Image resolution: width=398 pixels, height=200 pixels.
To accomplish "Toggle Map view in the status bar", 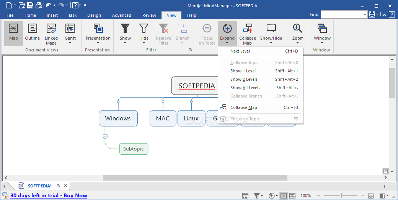I will pos(284,196).
